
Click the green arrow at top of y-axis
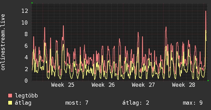click(x=32, y=3)
